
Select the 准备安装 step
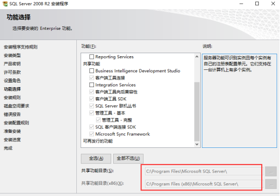pos(12,131)
